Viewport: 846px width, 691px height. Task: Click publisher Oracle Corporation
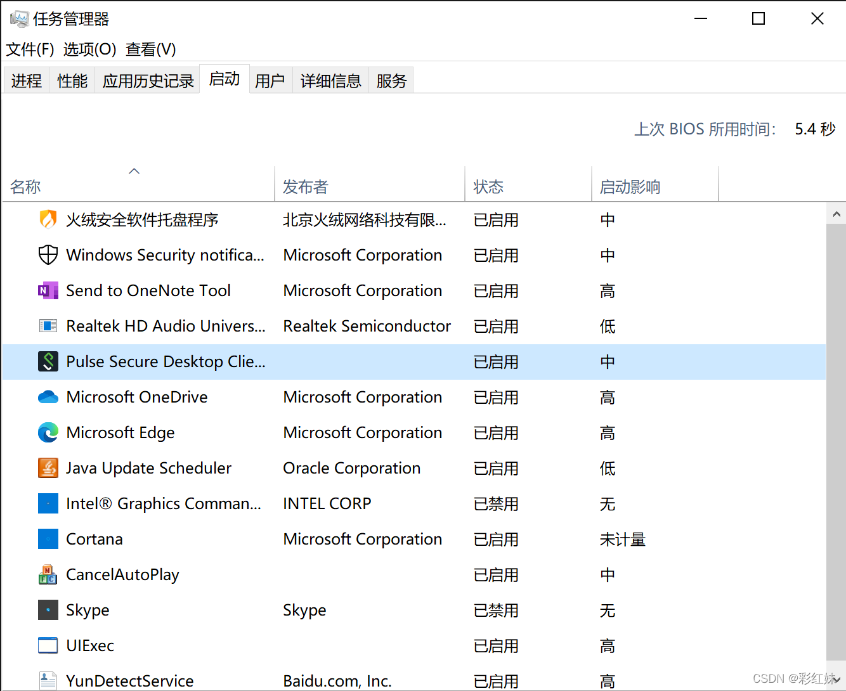click(x=352, y=468)
